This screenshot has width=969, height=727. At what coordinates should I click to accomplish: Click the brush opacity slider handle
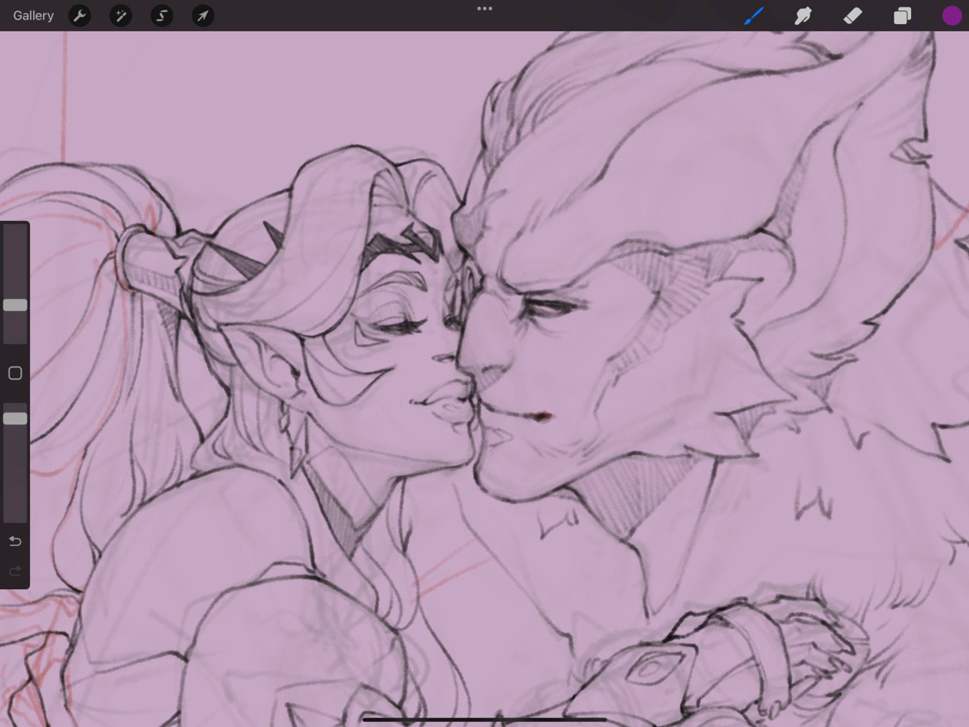point(16,419)
